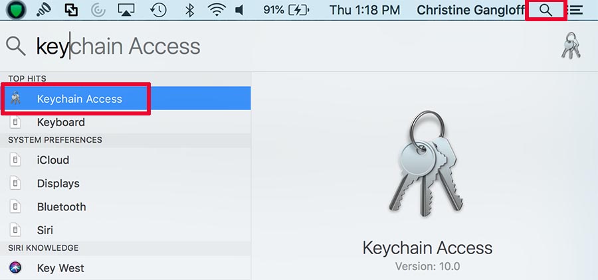Viewport: 598px width, 280px height.
Task: Select the Keychain Access top hit
Action: coord(79,99)
